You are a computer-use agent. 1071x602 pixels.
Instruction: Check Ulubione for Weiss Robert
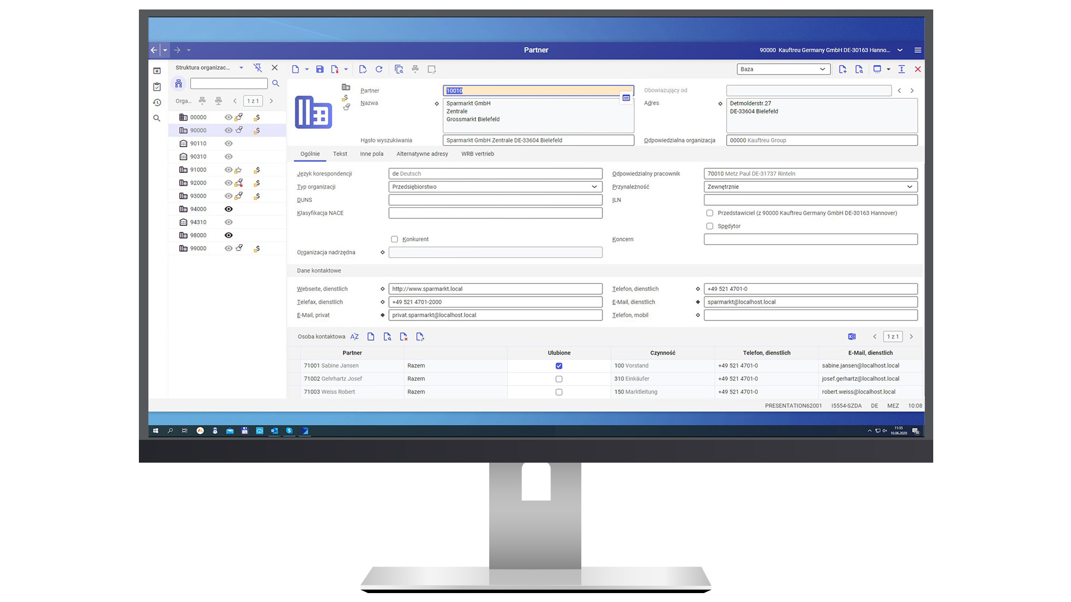[x=559, y=392]
